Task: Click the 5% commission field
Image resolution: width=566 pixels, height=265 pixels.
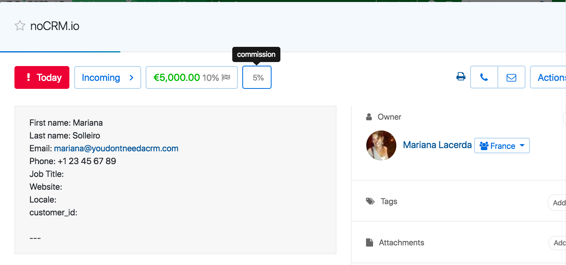Action: [x=257, y=78]
